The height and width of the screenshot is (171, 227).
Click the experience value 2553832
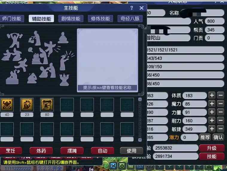[x=176, y=148]
